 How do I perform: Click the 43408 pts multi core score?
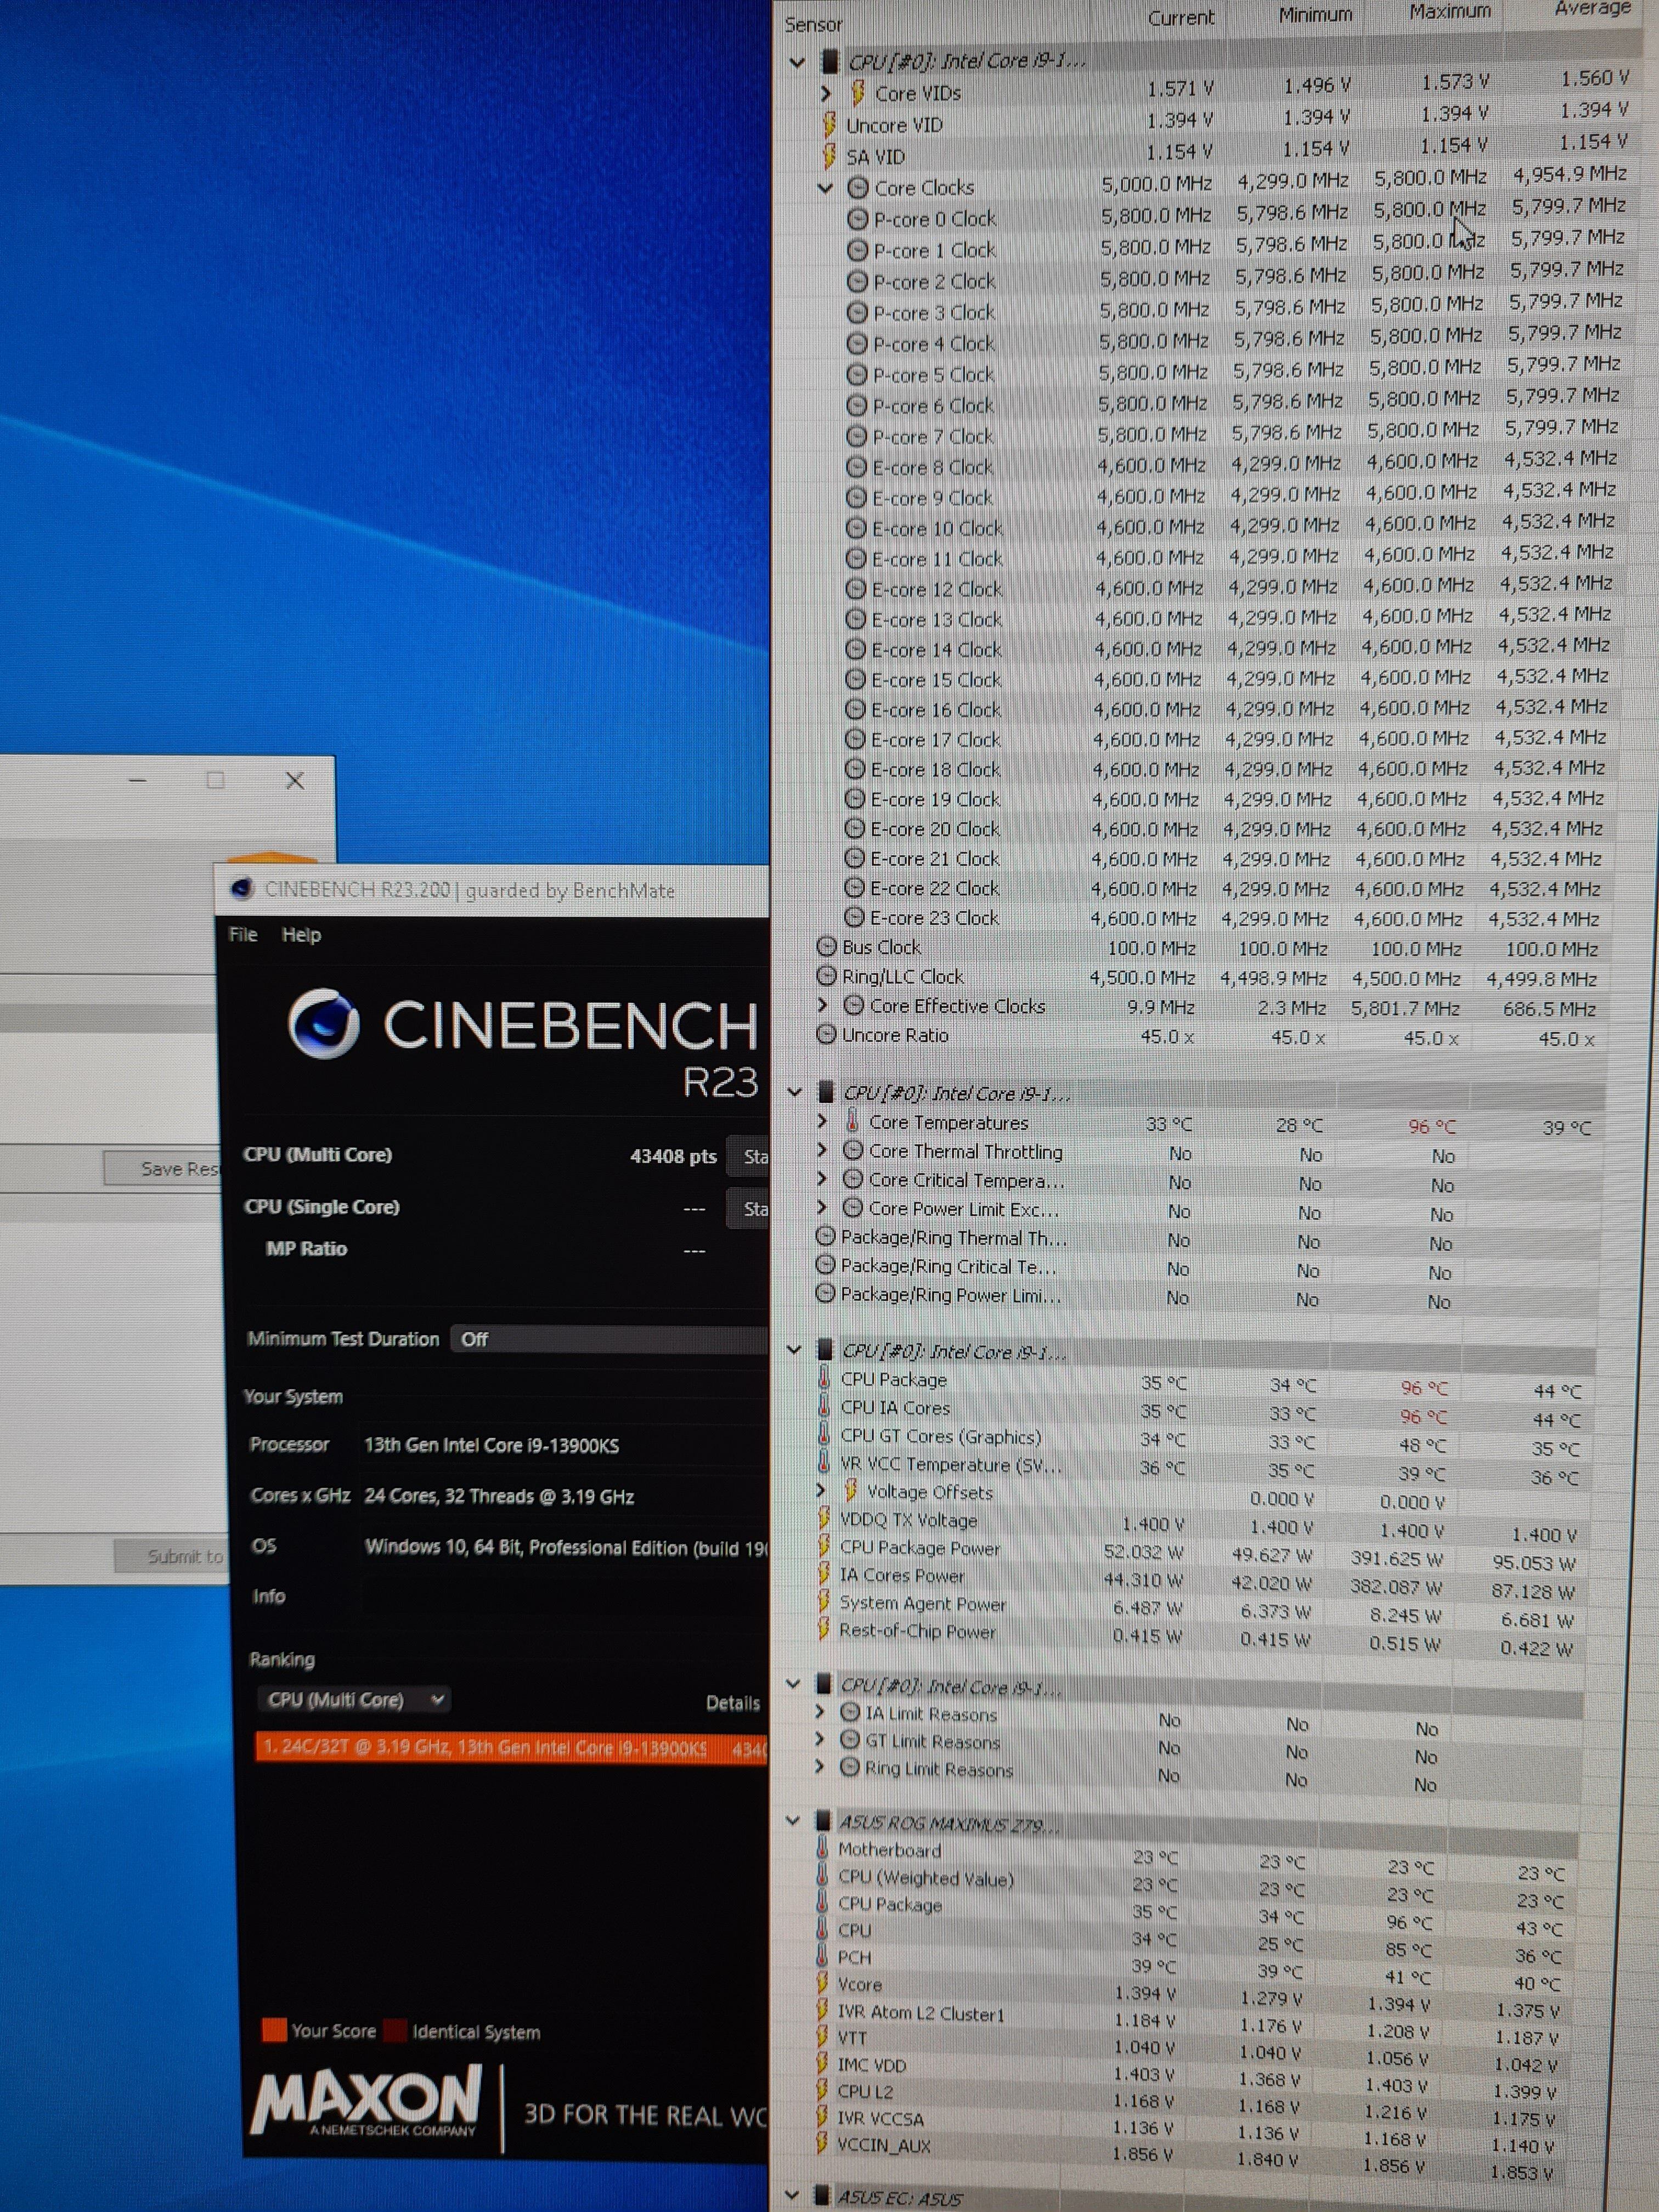click(673, 1156)
